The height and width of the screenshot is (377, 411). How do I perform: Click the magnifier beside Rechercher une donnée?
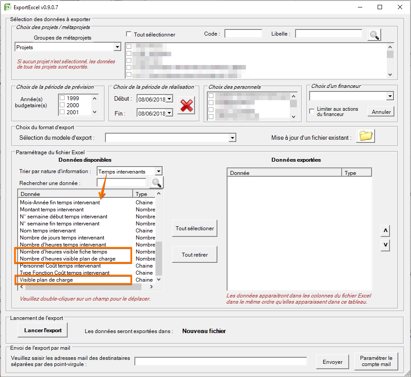coord(157,182)
